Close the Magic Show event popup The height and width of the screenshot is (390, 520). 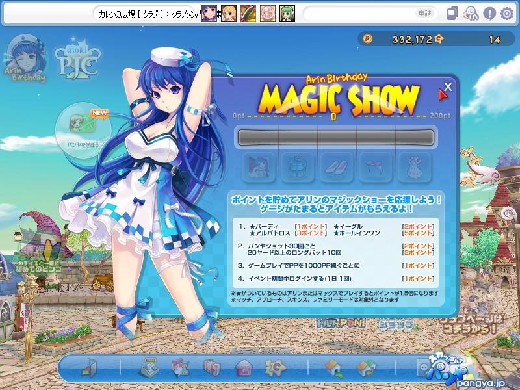(x=448, y=87)
